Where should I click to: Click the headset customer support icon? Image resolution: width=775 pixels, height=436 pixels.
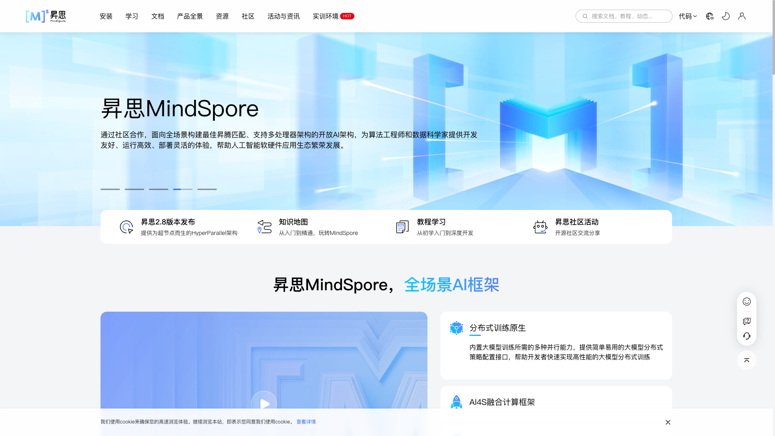click(x=746, y=336)
